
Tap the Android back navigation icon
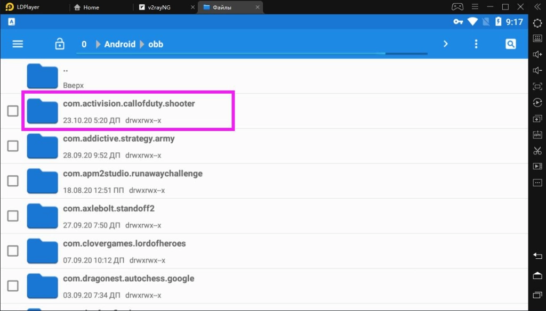coord(537,256)
